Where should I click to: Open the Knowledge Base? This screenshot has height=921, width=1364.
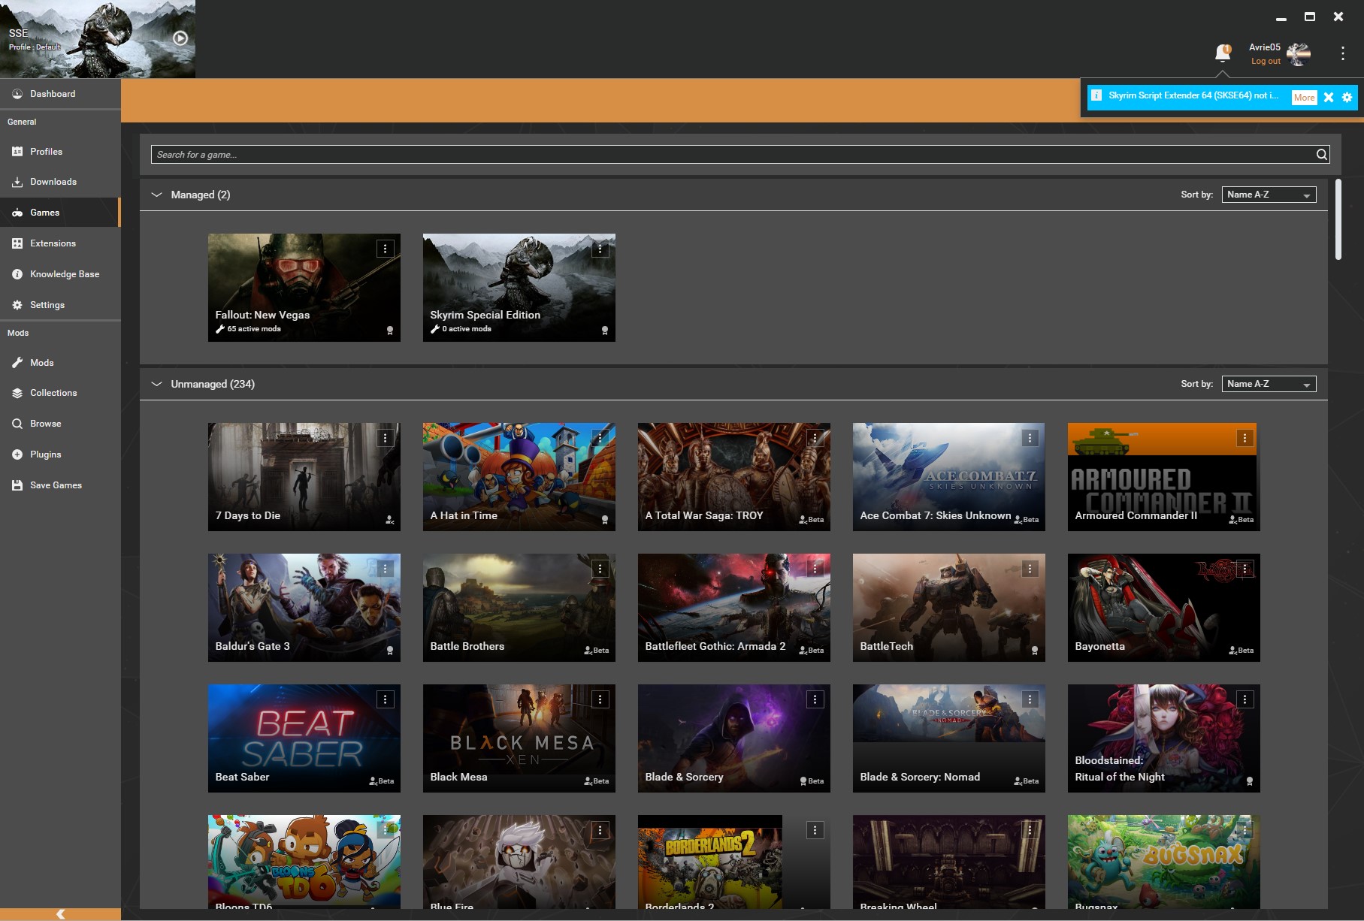point(60,274)
